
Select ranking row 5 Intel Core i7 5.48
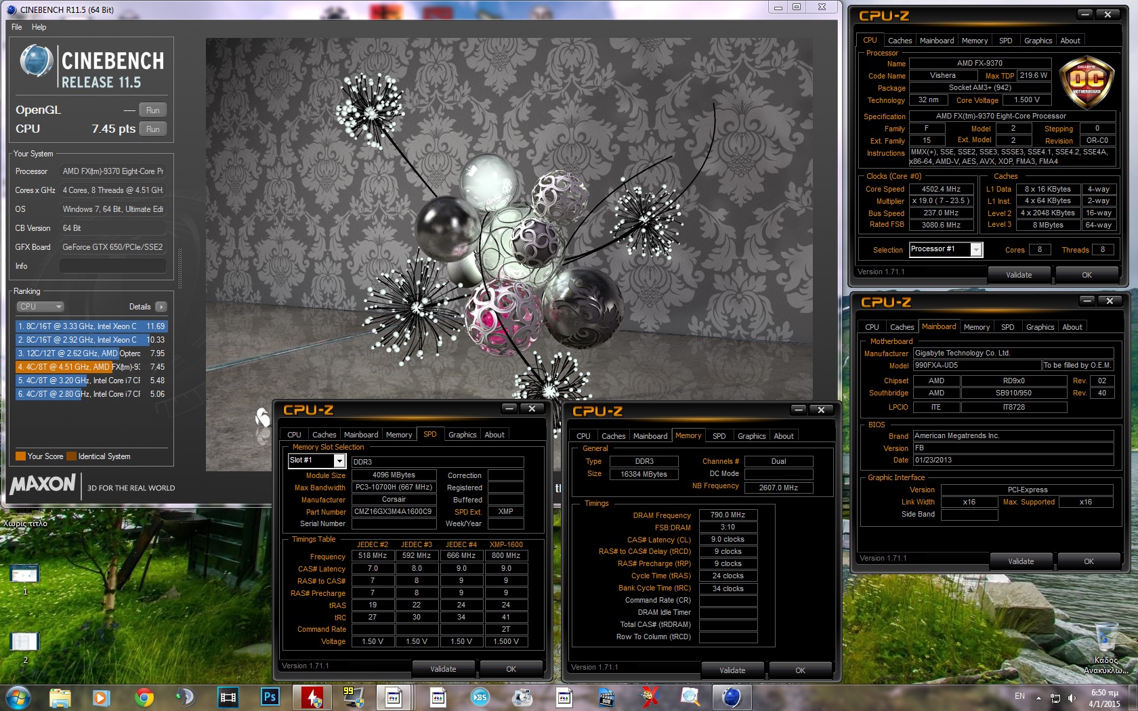point(91,381)
